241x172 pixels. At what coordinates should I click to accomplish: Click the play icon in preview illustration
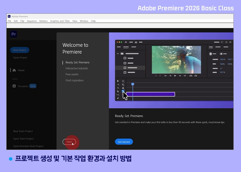175,76
